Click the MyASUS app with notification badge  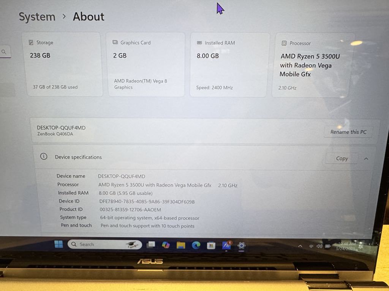[226, 246]
